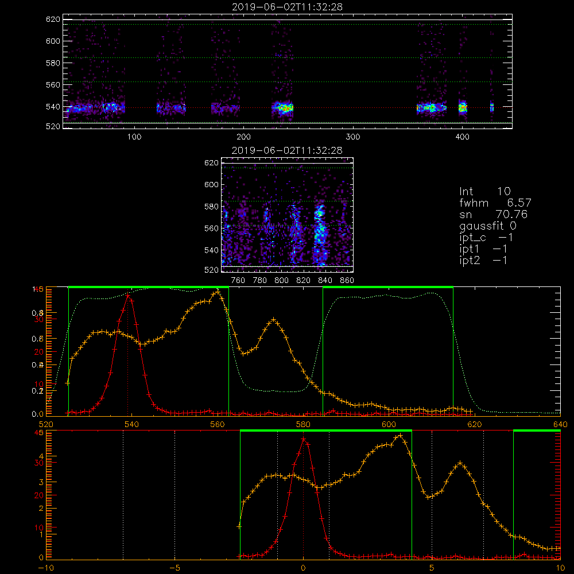
Task: Click x-axis label '800' under middle spectrogram
Action: (281, 281)
